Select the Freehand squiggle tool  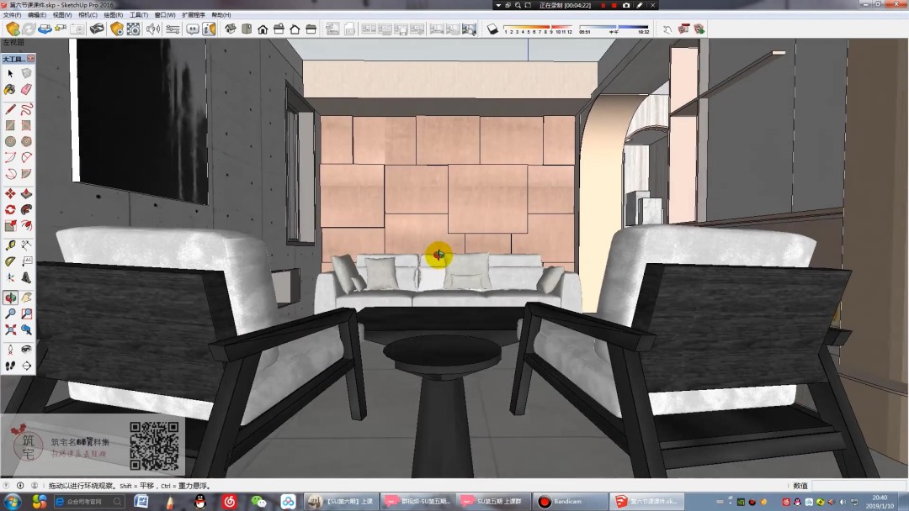pyautogui.click(x=27, y=109)
